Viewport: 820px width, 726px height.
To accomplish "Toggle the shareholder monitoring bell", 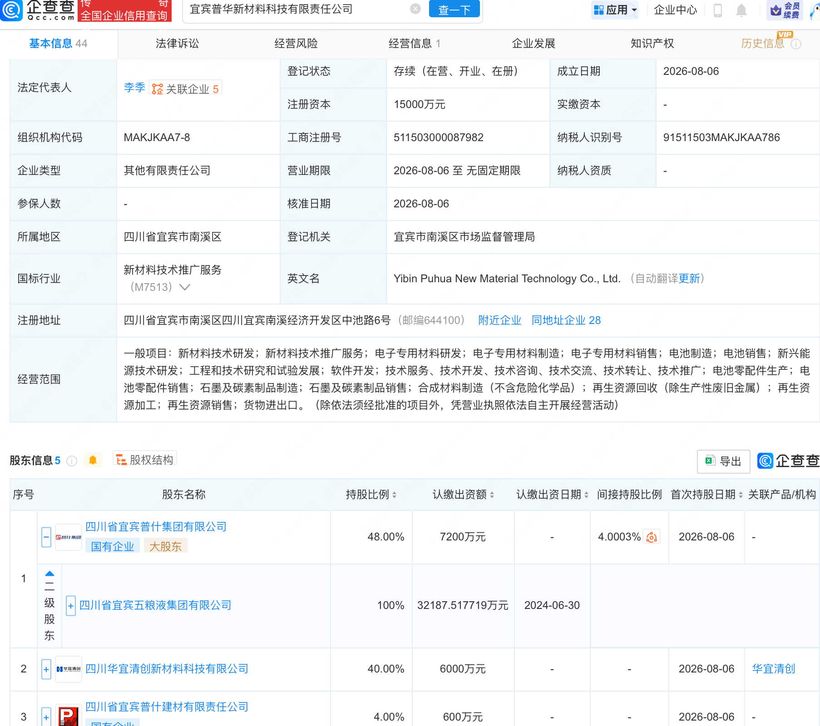I will pos(93,460).
